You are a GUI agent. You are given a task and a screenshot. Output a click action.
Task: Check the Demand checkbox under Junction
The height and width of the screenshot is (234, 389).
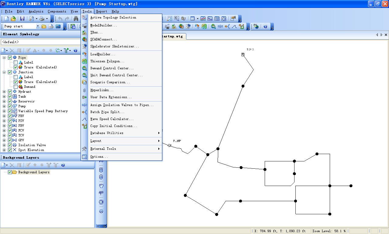[15, 87]
